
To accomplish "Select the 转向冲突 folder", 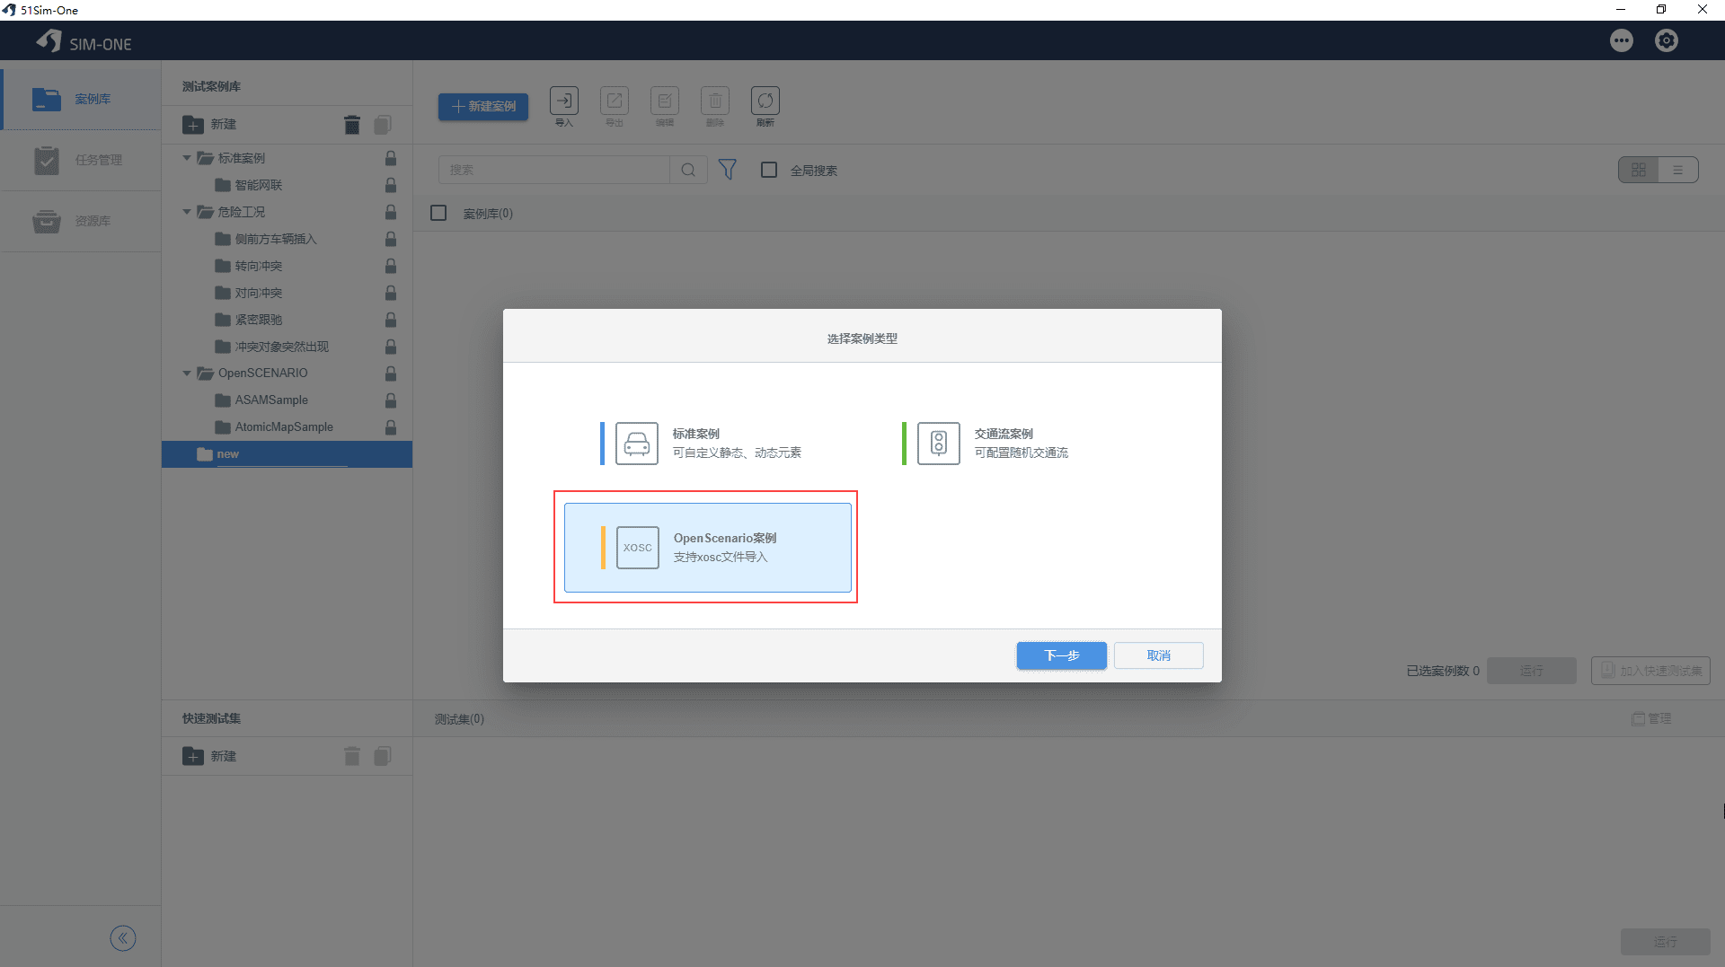I will (x=249, y=266).
